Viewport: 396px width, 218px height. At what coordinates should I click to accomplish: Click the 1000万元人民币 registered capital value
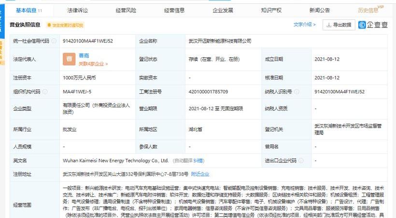[79, 78]
